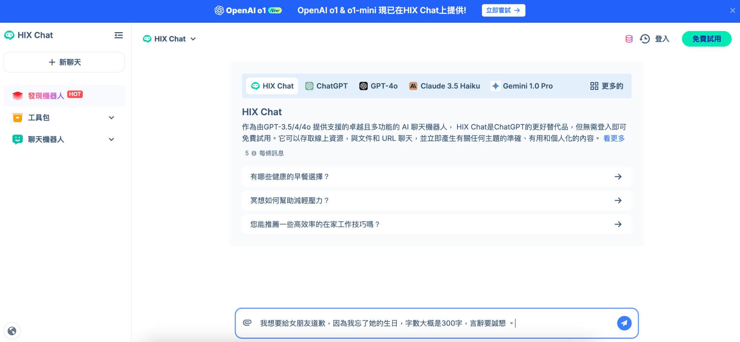Choose prompt about 在家工作技巧
Screen dimensions: 740x342
point(436,224)
